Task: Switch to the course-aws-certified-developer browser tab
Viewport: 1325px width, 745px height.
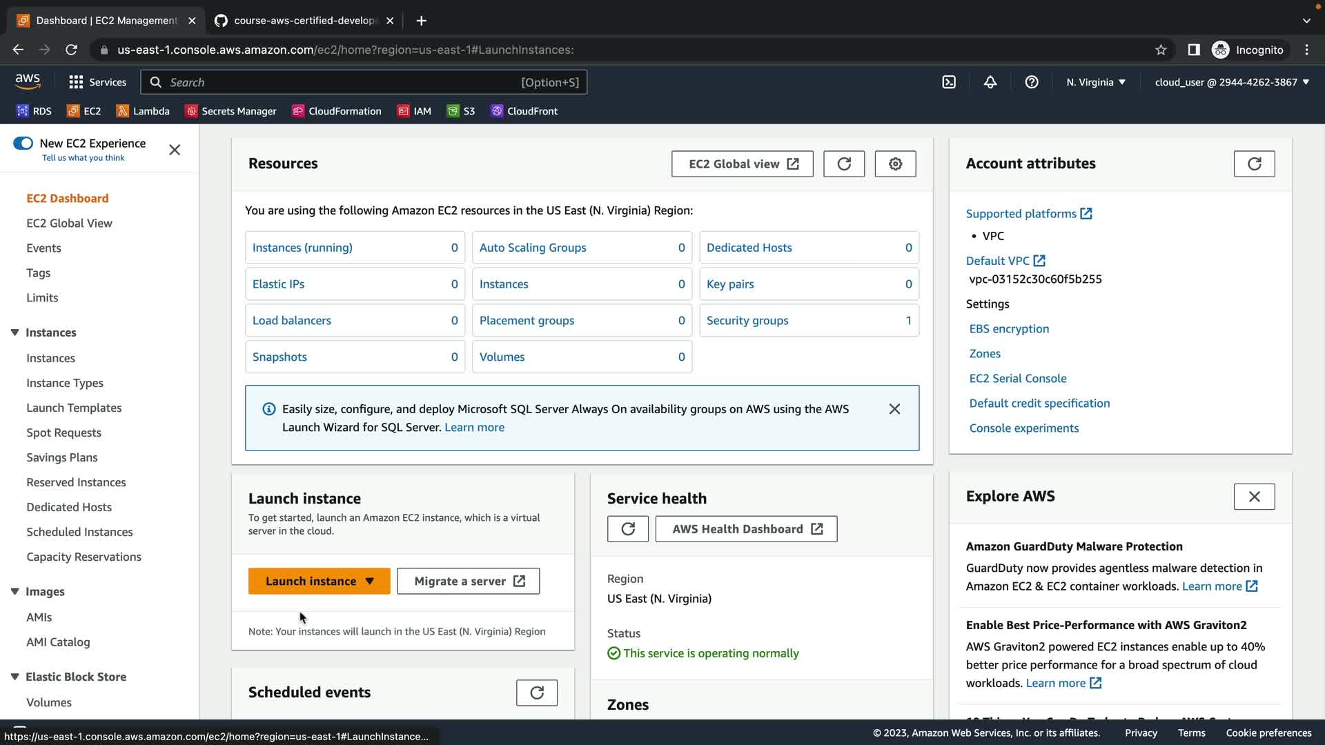Action: tap(304, 21)
